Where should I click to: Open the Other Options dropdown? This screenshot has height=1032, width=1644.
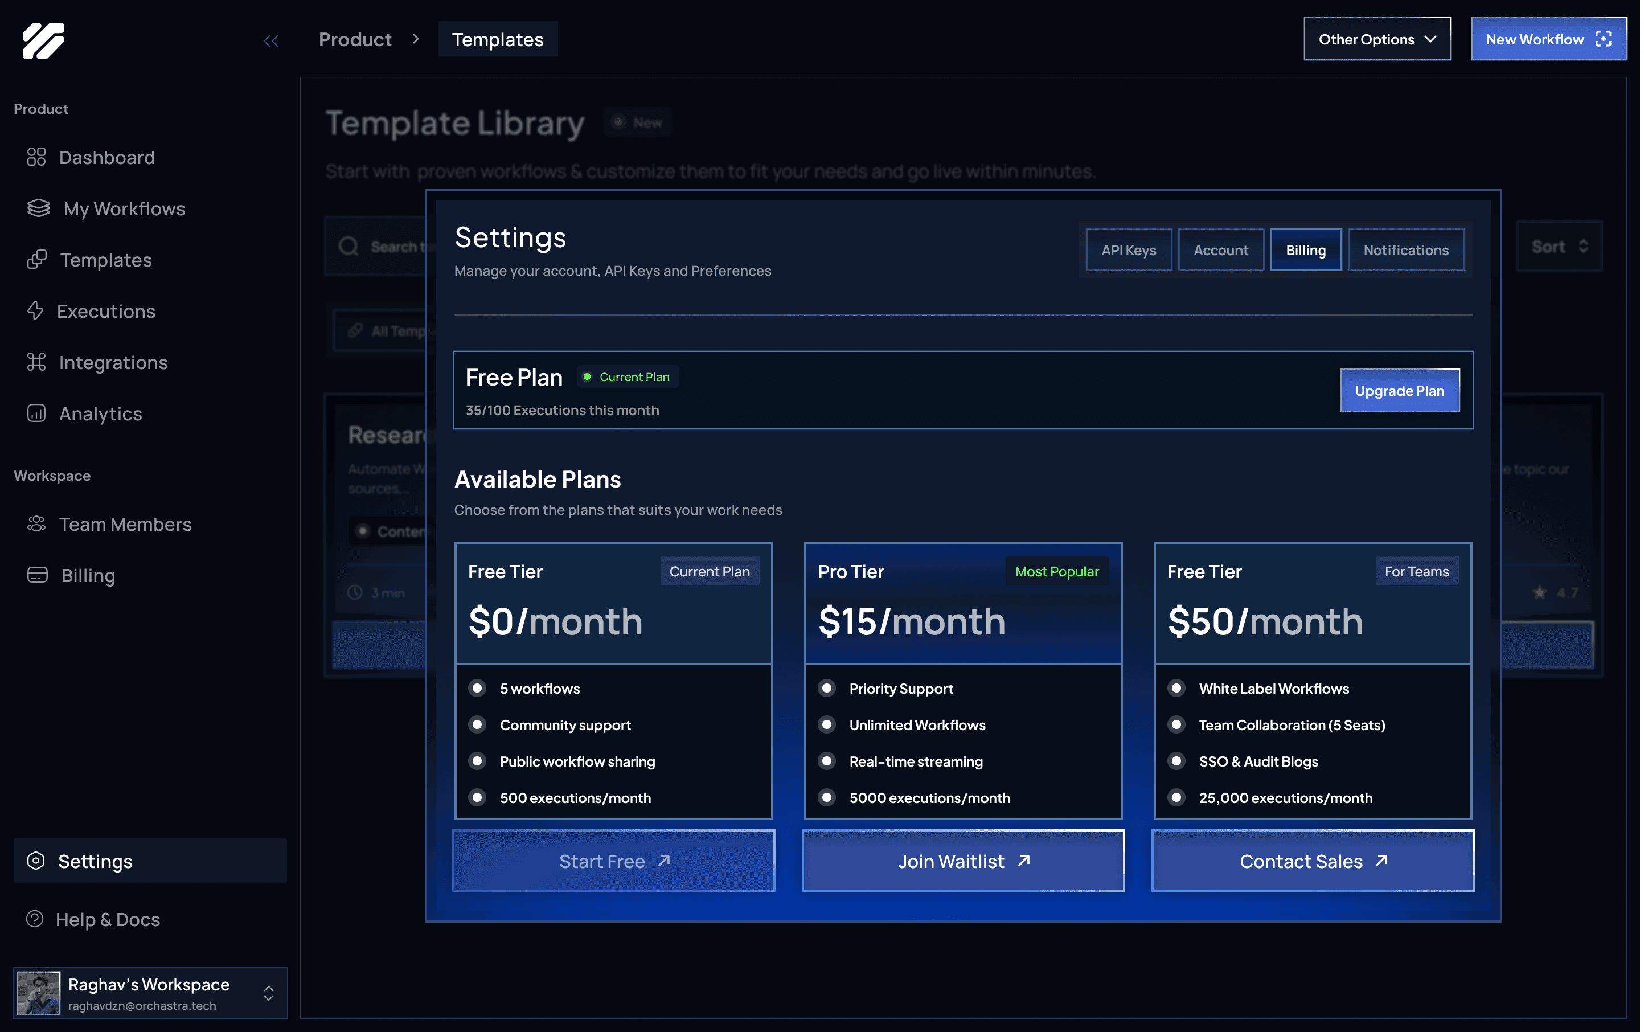tap(1376, 40)
